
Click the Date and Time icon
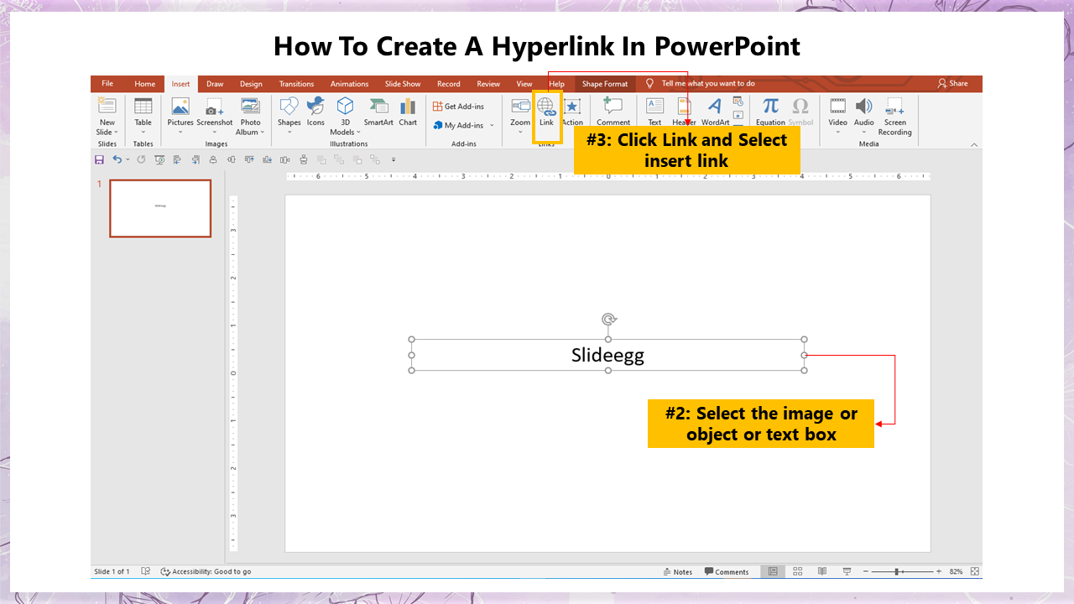click(x=738, y=101)
